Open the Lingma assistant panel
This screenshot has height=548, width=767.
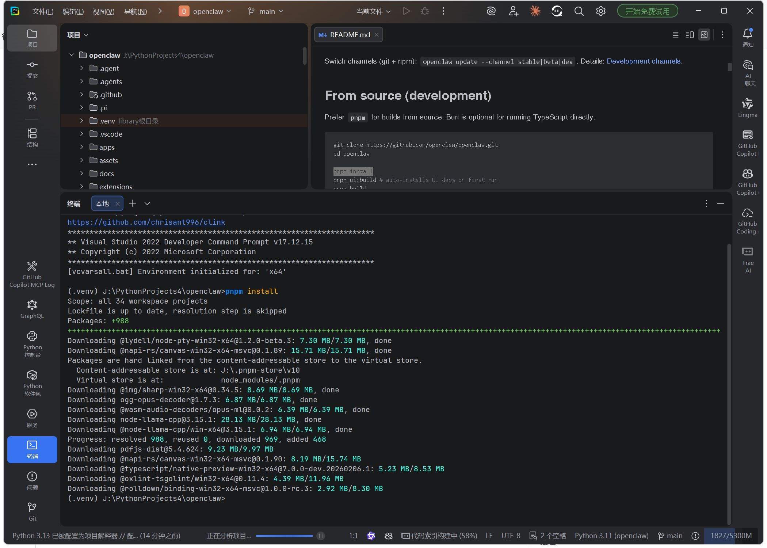click(x=747, y=107)
